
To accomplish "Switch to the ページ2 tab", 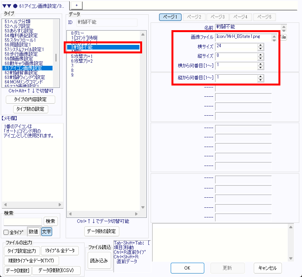I will pyautogui.click(x=194, y=17).
